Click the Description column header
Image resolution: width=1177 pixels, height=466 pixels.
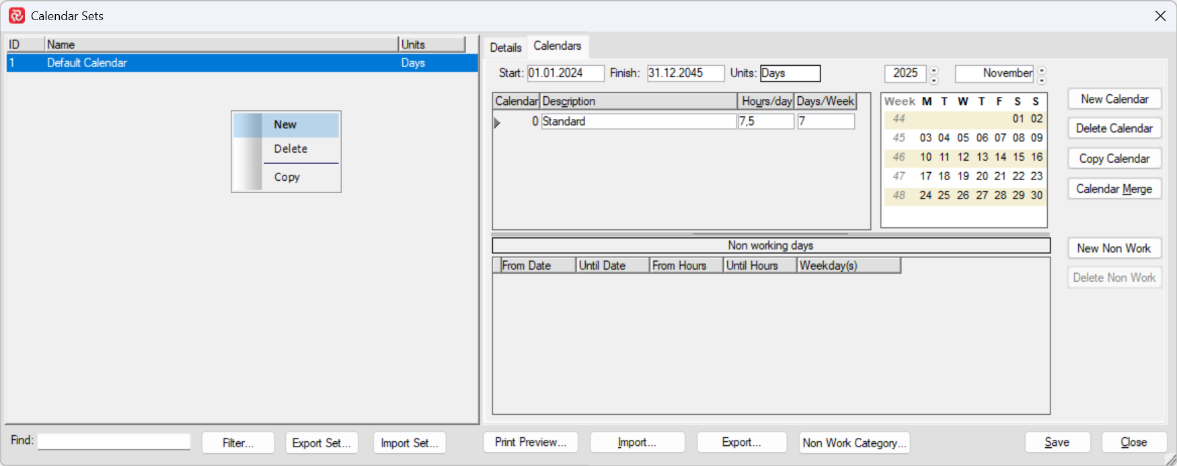(639, 102)
